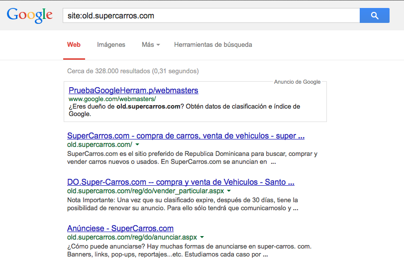
Task: Click the 'Anuncio de Google' label
Action: [298, 82]
